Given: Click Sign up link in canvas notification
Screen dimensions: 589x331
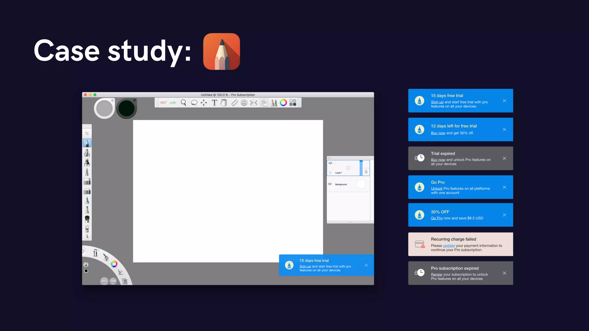Looking at the screenshot, I should [x=305, y=266].
